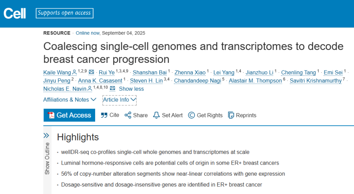Expand the Article Info dropdown
Screen dimensions: 354x194
pyautogui.click(x=119, y=100)
